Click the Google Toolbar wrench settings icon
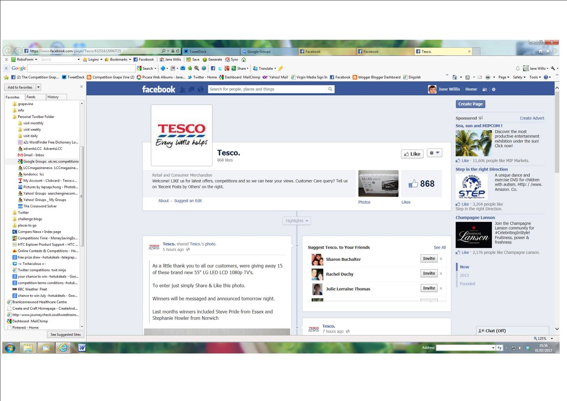Screen dimensions: 567x401 (x=553, y=68)
